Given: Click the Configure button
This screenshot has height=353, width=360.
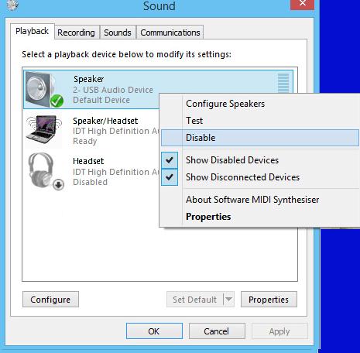Looking at the screenshot, I should point(50,300).
